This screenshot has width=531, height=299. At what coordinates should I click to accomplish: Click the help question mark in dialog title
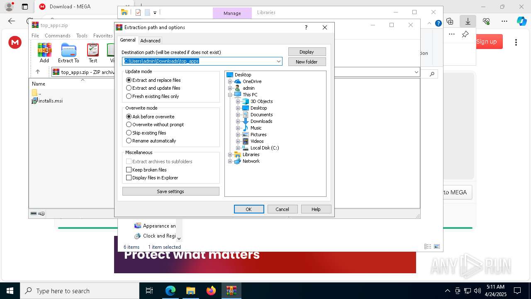(306, 27)
